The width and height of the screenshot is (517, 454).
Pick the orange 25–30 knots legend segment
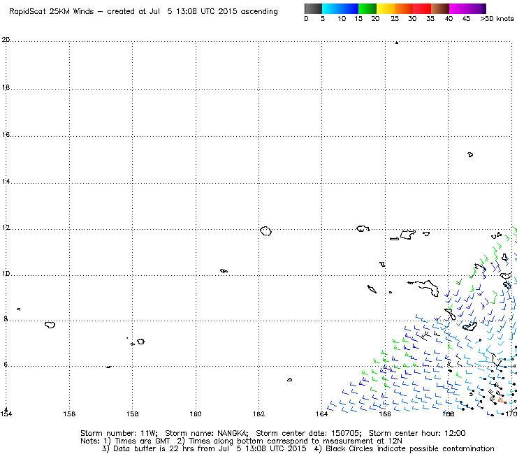coord(404,8)
